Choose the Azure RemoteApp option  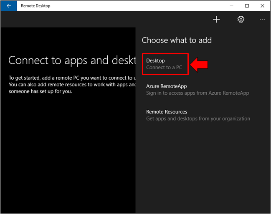[x=198, y=90]
